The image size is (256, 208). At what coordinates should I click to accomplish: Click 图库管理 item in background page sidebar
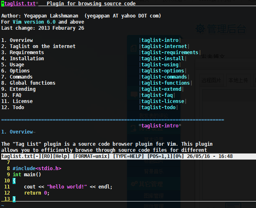(154, 196)
